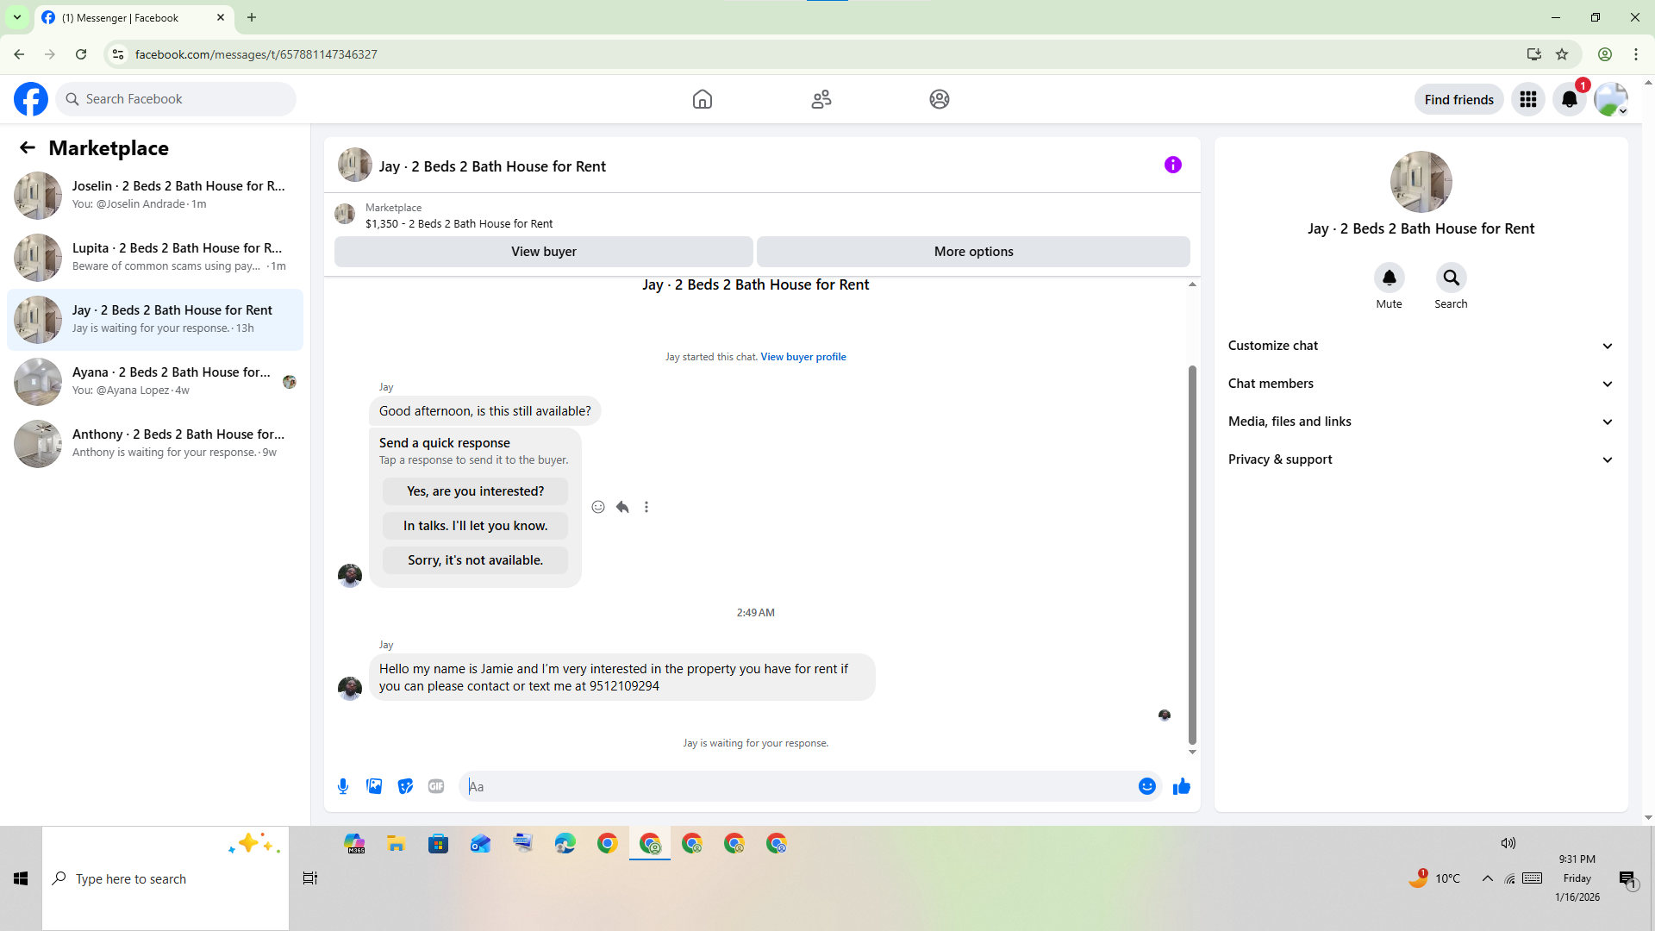Click the voice clip microphone icon
Image resolution: width=1655 pixels, height=931 pixels.
pyautogui.click(x=343, y=786)
